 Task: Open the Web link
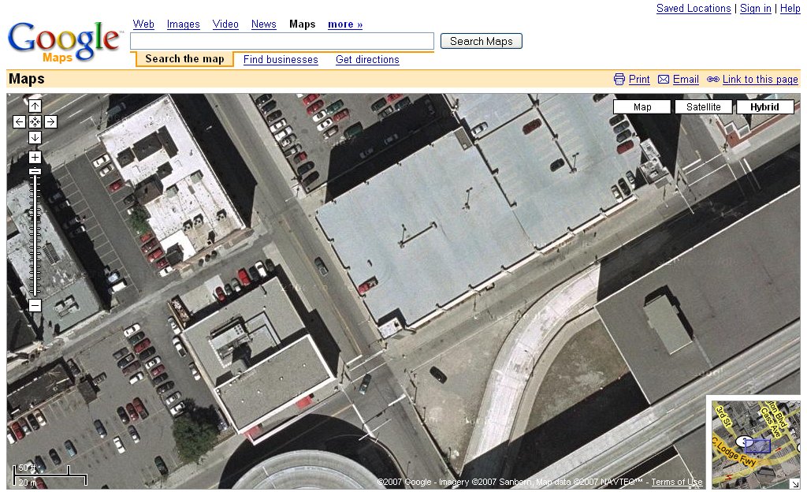(143, 24)
